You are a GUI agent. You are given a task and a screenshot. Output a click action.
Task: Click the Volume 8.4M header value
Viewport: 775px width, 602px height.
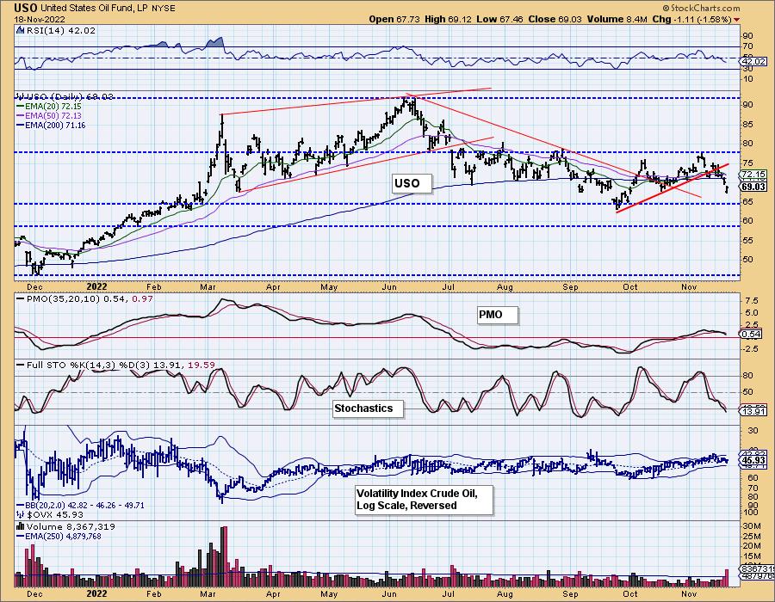617,19
